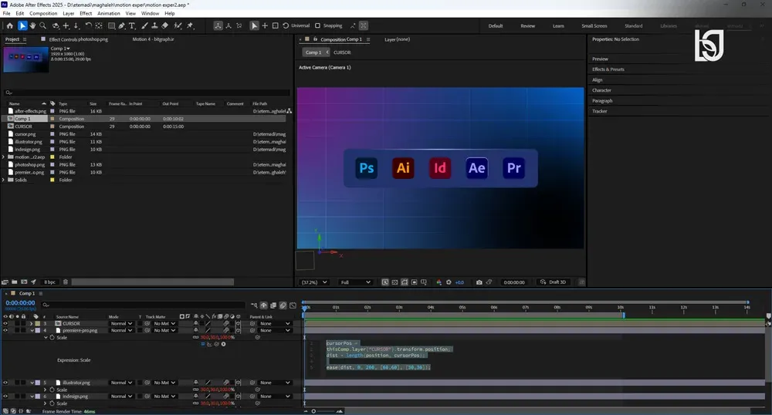Click the expression language menu play icon
Image resolution: width=772 pixels, height=415 pixels.
(x=224, y=344)
